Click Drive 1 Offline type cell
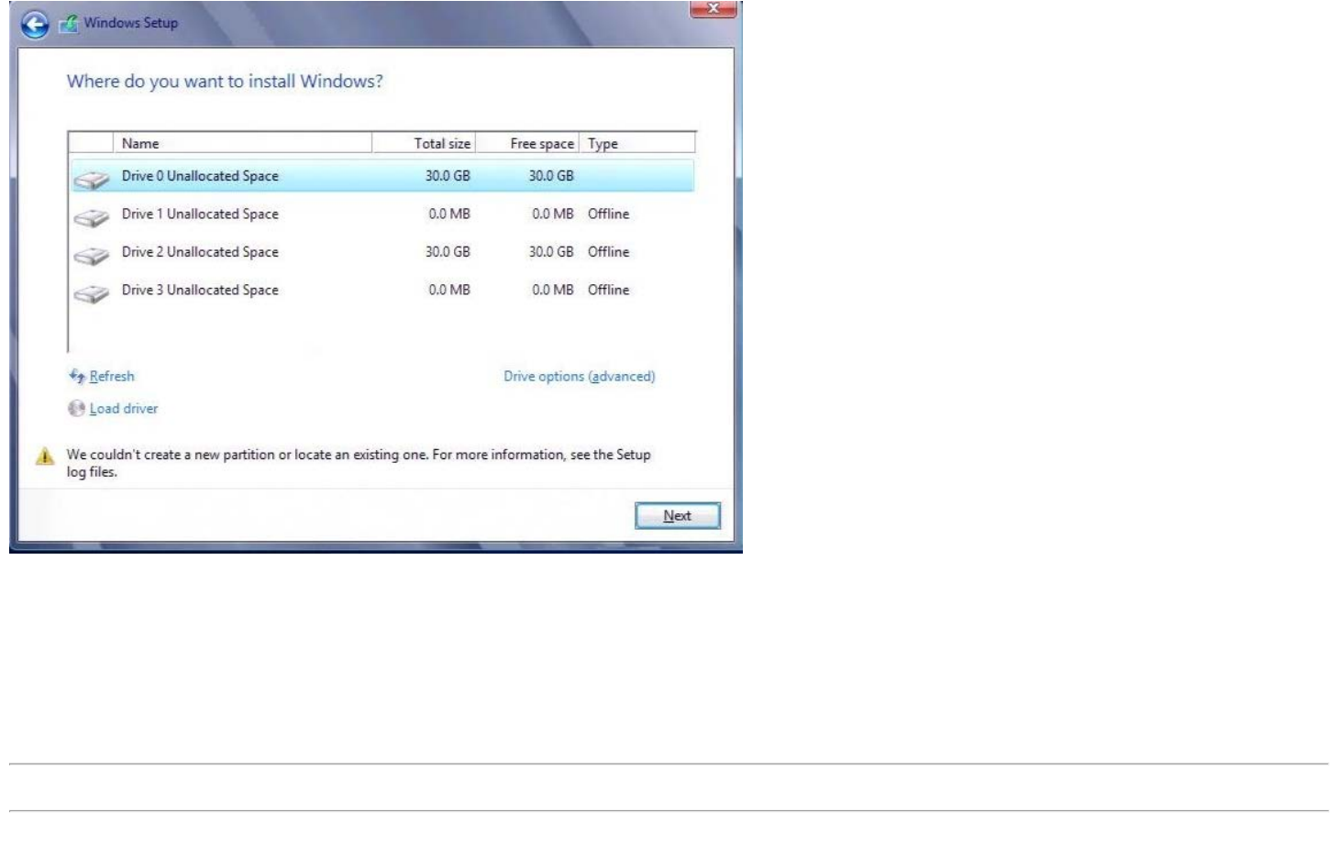Screen dimensions: 1339x857 (x=609, y=214)
